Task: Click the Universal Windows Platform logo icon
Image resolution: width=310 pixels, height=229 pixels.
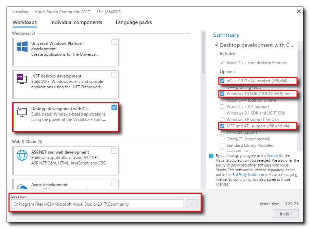Action: coord(22,47)
